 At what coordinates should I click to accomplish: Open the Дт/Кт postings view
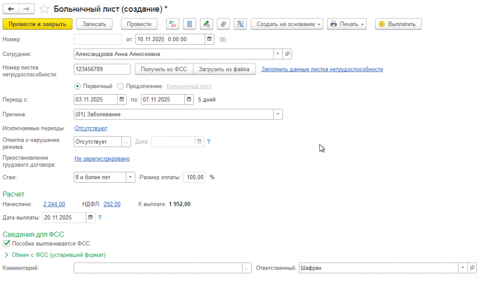pyautogui.click(x=172, y=24)
